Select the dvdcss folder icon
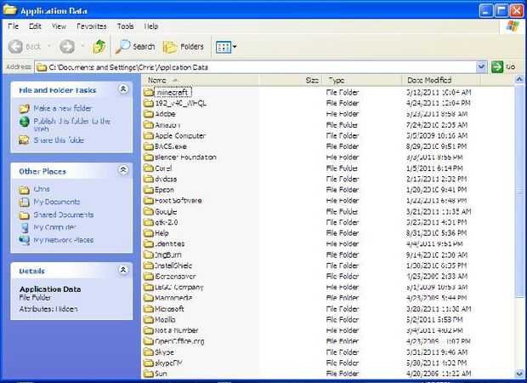This screenshot has width=527, height=383. [149, 179]
